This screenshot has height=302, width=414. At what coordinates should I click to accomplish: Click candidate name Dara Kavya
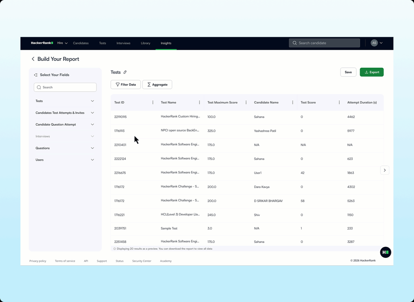[x=262, y=187]
